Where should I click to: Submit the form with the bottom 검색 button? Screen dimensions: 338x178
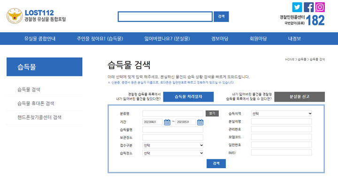216,163
